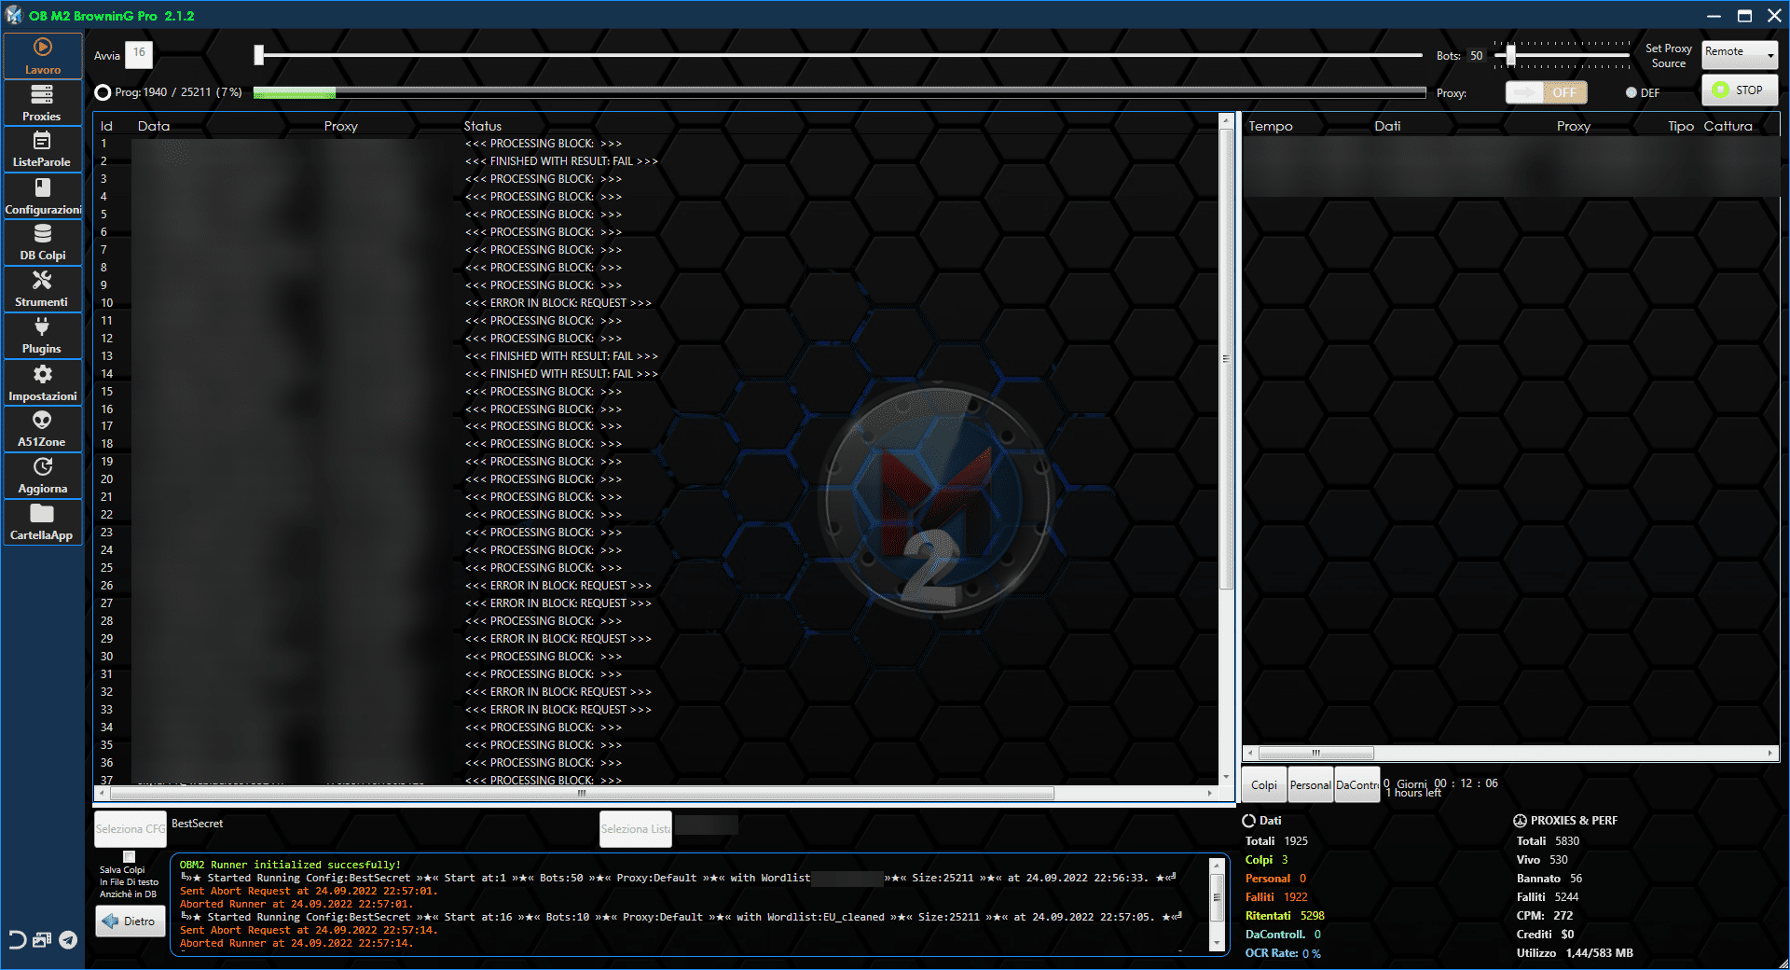Click the Bots value field showing 50
1790x970 pixels.
[x=1477, y=56]
